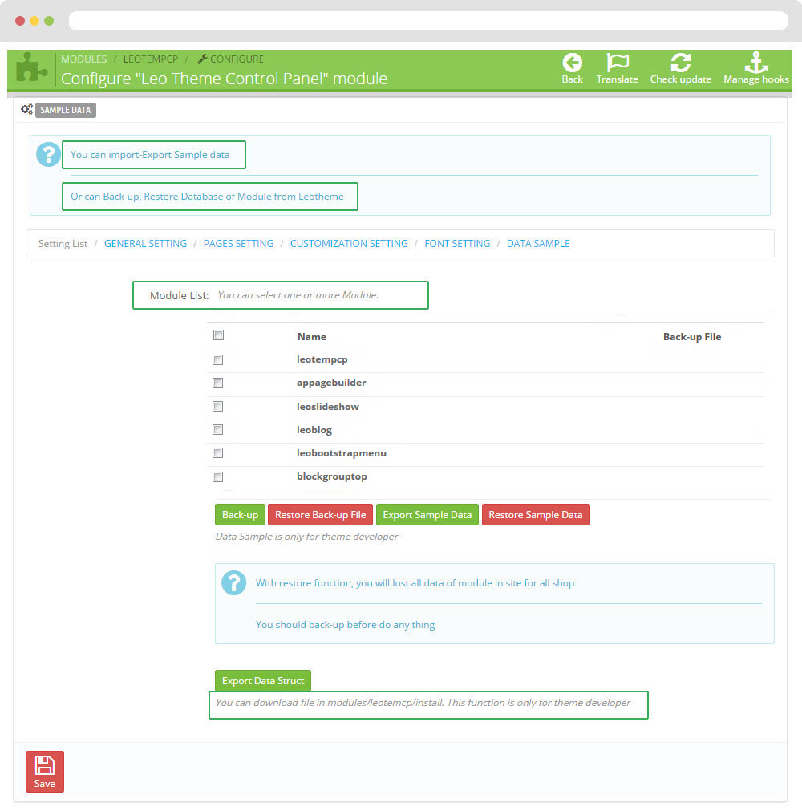Click 'Data Sample is only for theme developer' note
This screenshot has width=802, height=811.
coord(306,537)
